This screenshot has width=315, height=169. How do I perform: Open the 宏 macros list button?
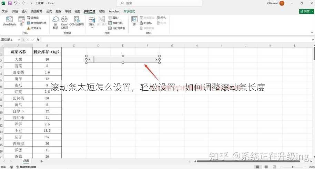(21, 21)
